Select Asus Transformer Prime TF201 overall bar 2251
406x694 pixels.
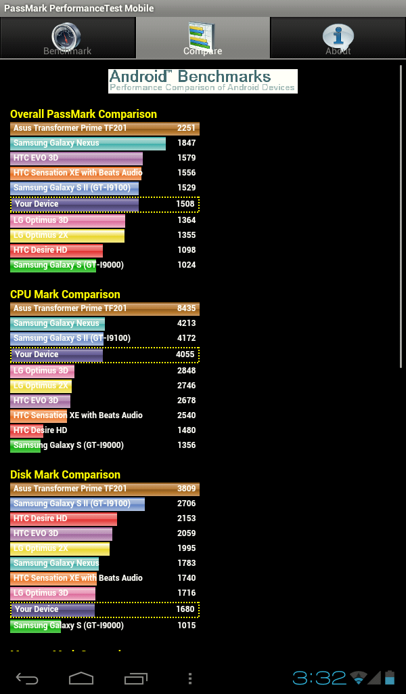[x=105, y=128]
